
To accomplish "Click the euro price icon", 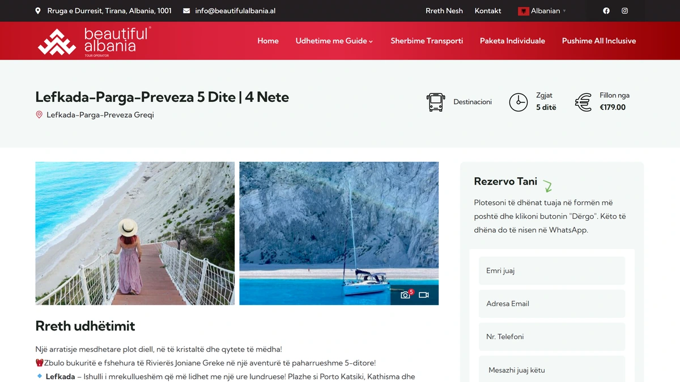I will [583, 102].
